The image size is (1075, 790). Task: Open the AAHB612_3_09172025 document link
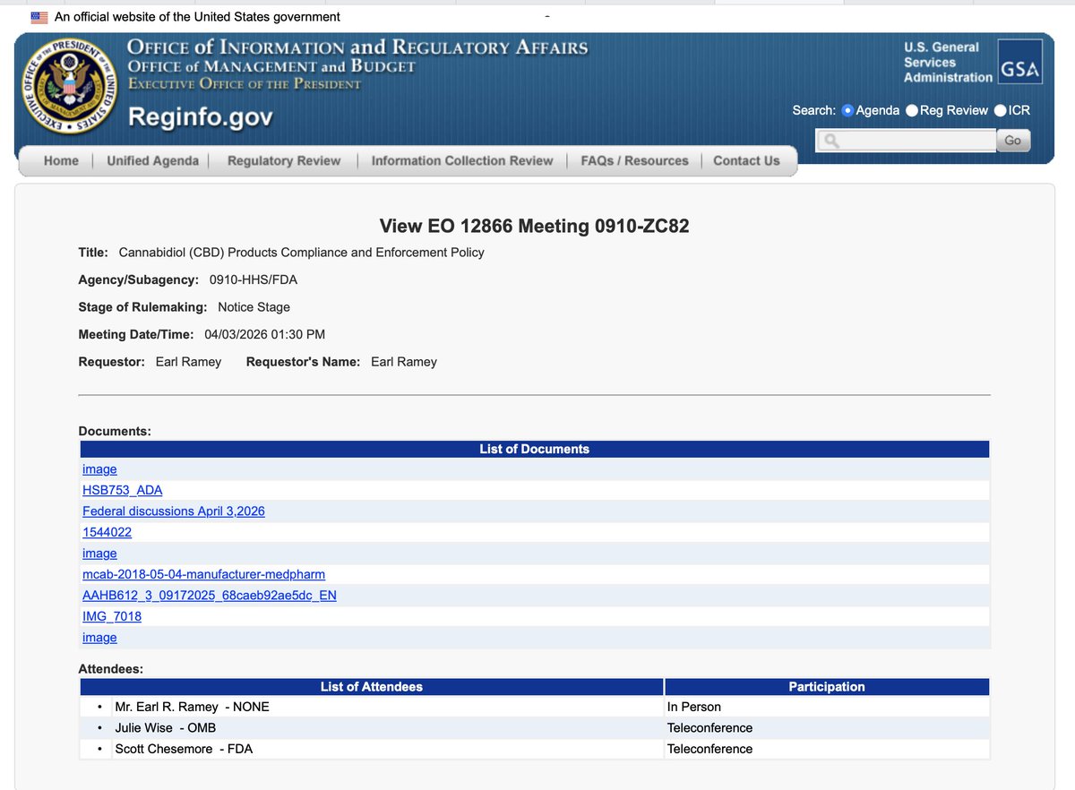210,596
